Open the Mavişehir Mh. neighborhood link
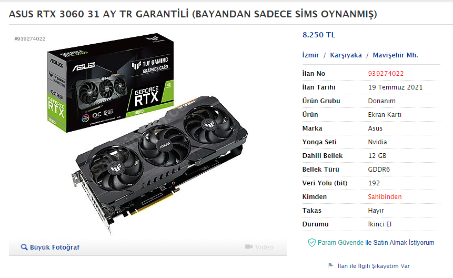The width and height of the screenshot is (453, 278). coord(395,55)
